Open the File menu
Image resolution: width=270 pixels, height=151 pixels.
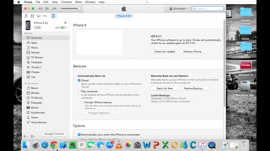[38, 2]
